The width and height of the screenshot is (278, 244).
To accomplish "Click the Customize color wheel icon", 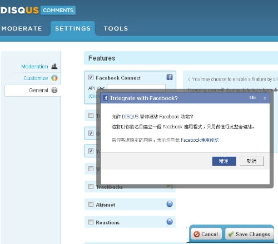I will 54,78.
